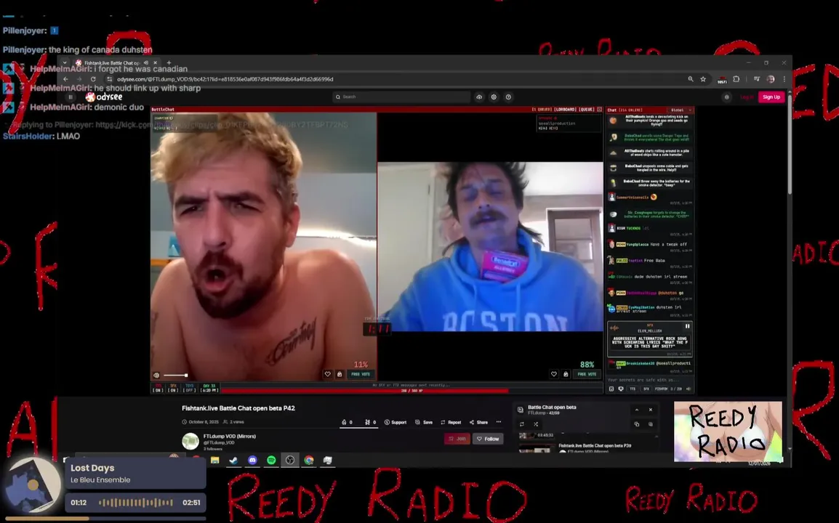
Task: Collapse the Battle Chat open beta playlist
Action: pyautogui.click(x=637, y=410)
